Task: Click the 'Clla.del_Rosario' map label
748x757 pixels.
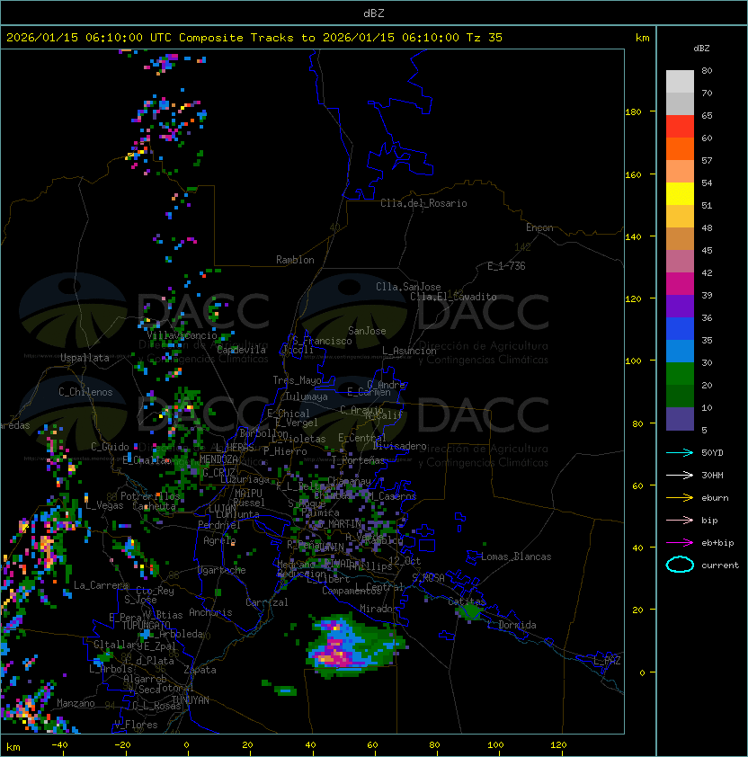Action: click(423, 203)
